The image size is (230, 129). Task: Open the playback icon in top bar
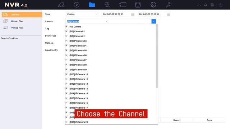77,5
